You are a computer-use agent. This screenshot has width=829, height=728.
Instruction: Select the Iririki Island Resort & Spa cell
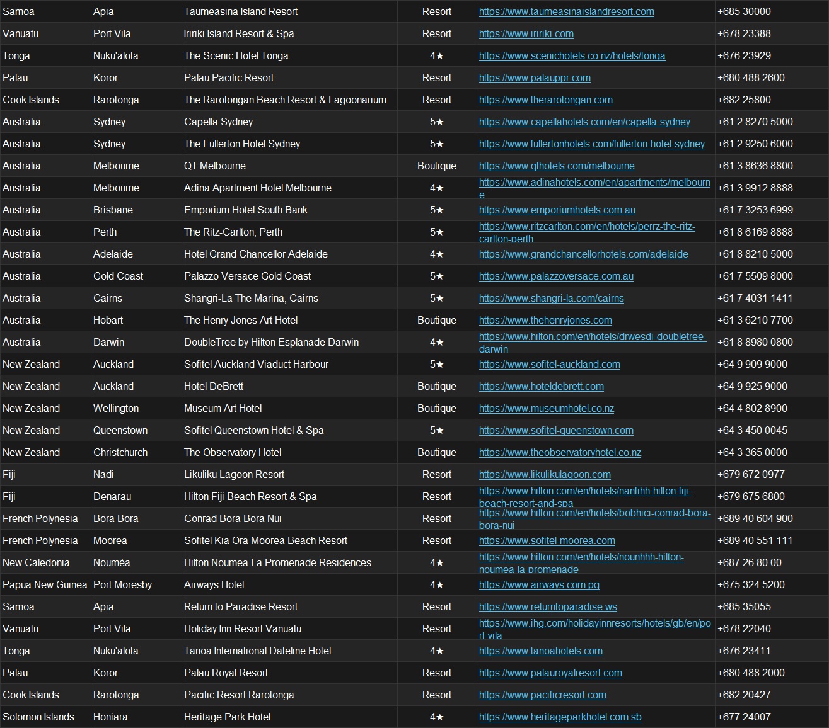(289, 33)
